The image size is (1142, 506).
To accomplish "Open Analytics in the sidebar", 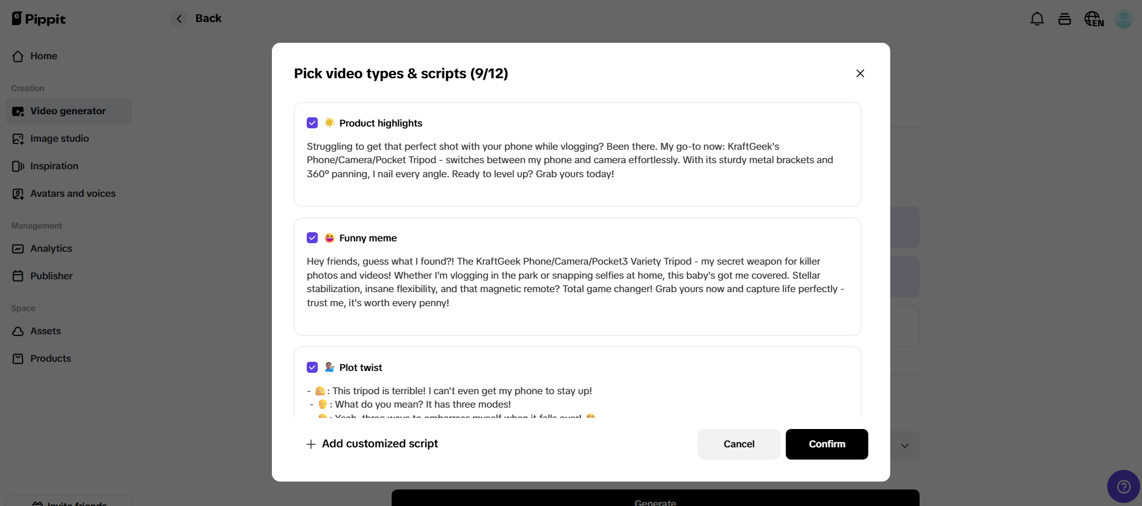I will tap(51, 249).
